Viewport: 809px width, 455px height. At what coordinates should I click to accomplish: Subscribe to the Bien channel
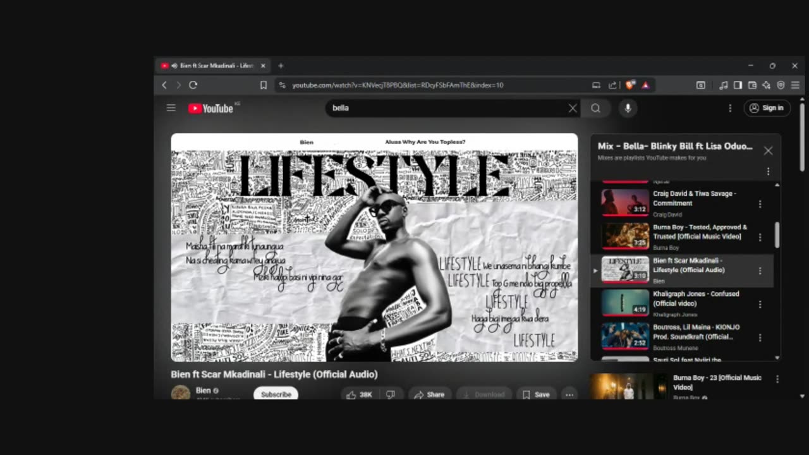coord(276,394)
